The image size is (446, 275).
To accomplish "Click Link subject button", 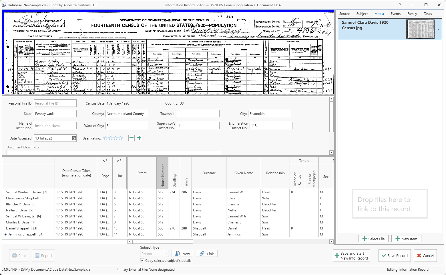I will (207, 254).
